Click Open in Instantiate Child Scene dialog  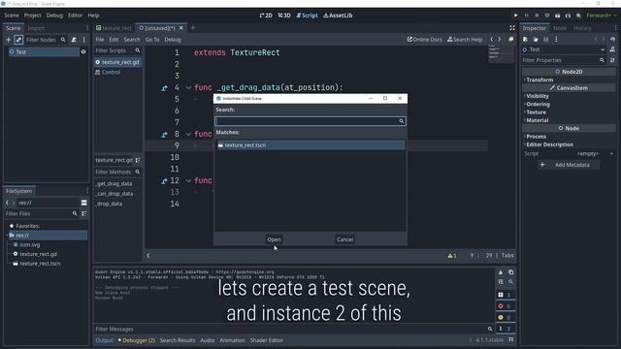tap(274, 239)
